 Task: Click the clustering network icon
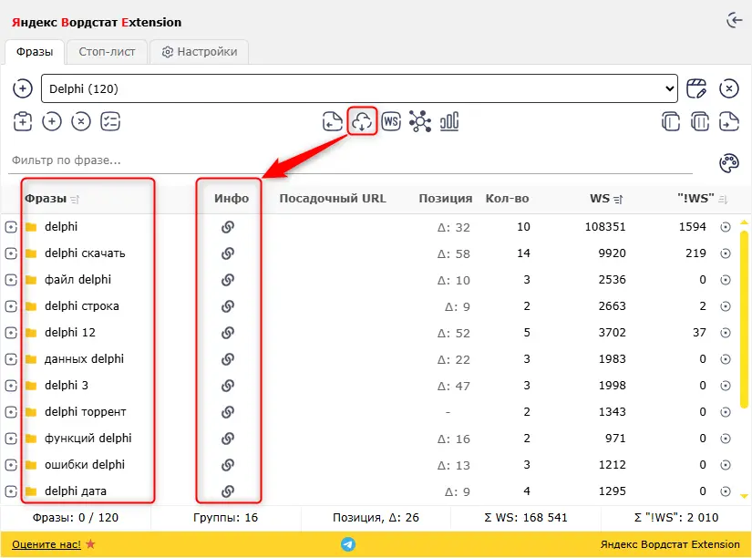420,121
